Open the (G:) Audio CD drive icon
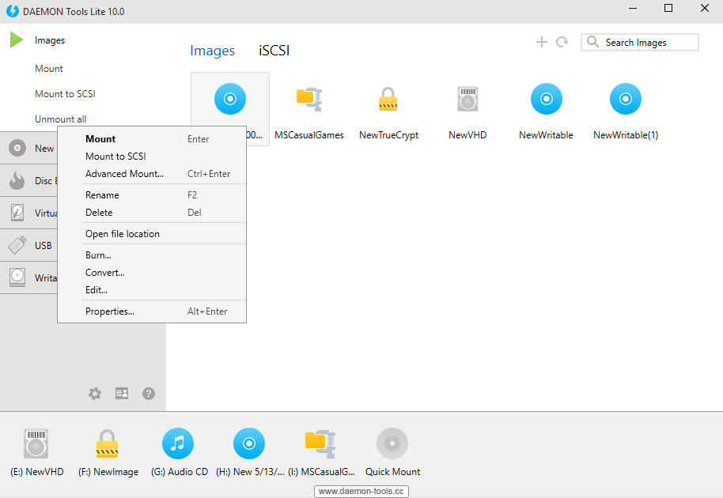The width and height of the screenshot is (723, 498). 178,443
